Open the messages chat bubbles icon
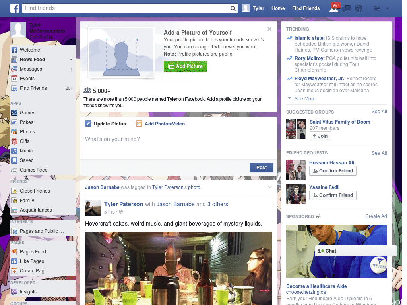407x305 pixels. tap(346, 9)
